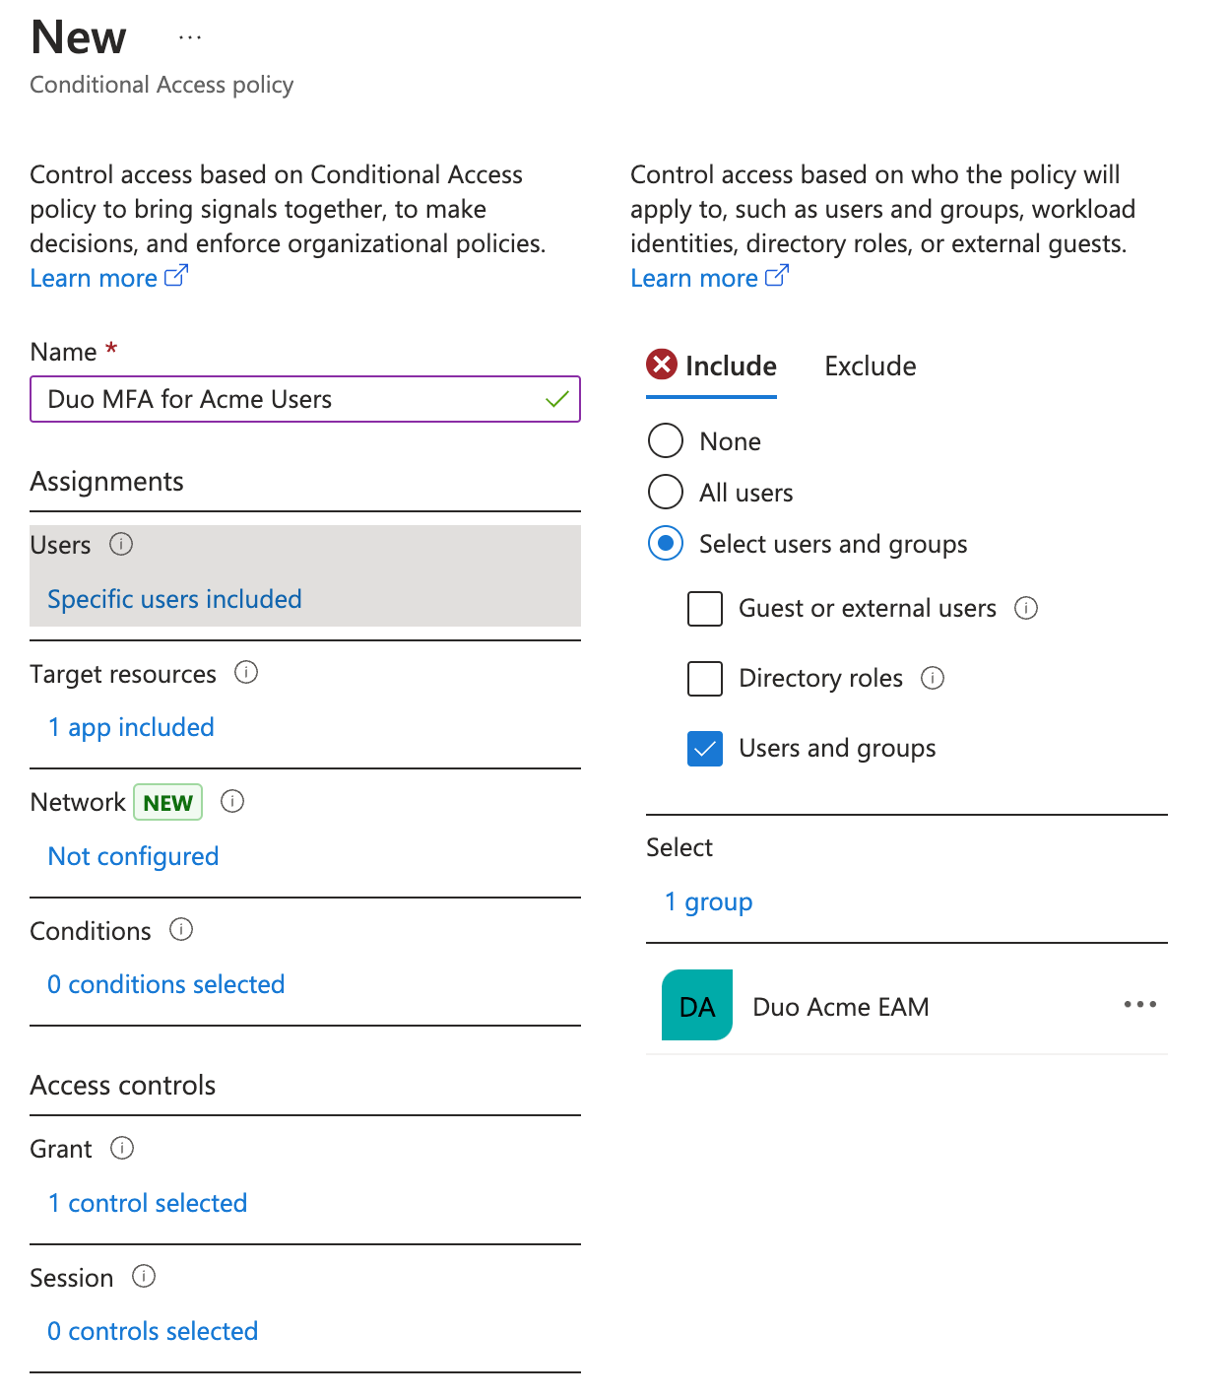Select the All users radio option
1229x1399 pixels.
666,492
